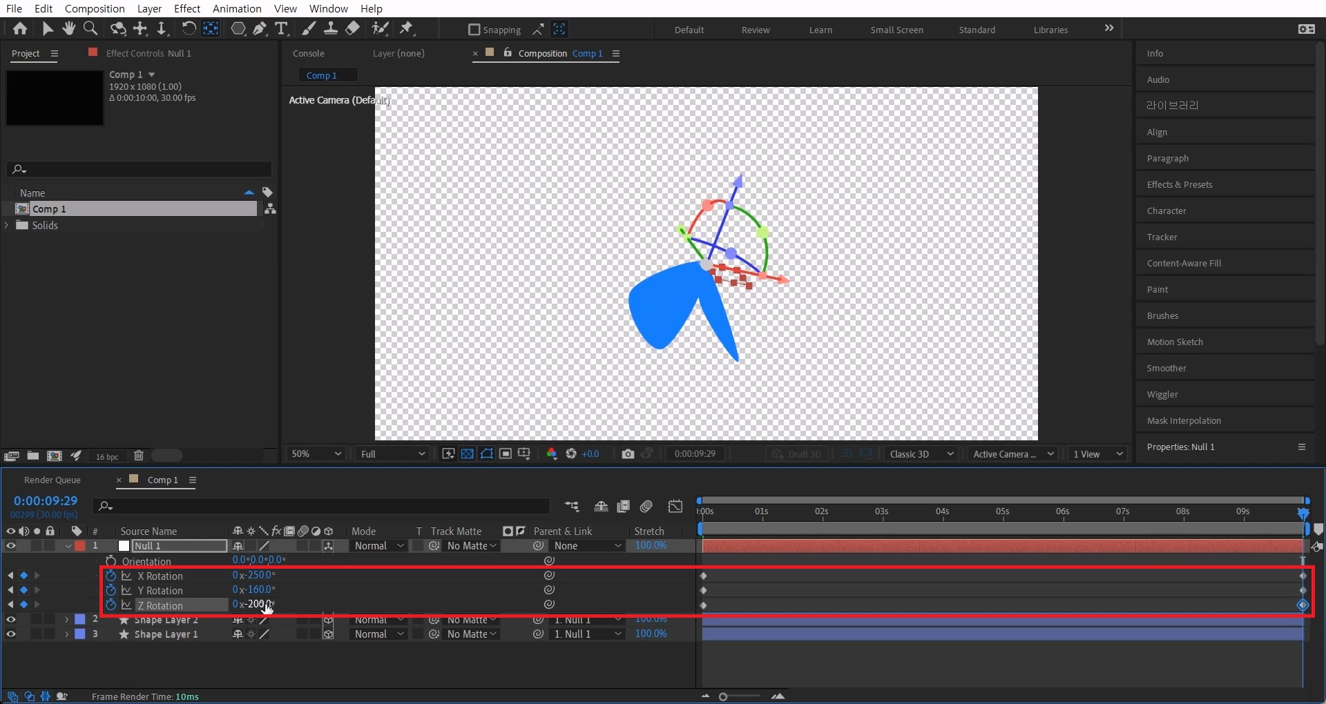Open Null 1 parent None dropdown
Viewport: 1326px width, 704px height.
coord(588,546)
